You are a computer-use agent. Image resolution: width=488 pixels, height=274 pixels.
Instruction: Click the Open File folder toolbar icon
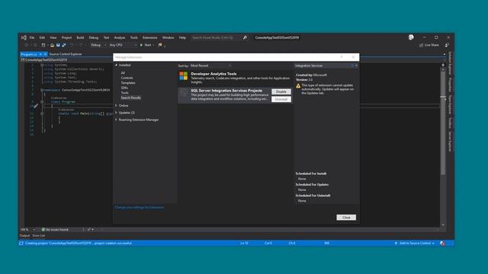point(52,45)
